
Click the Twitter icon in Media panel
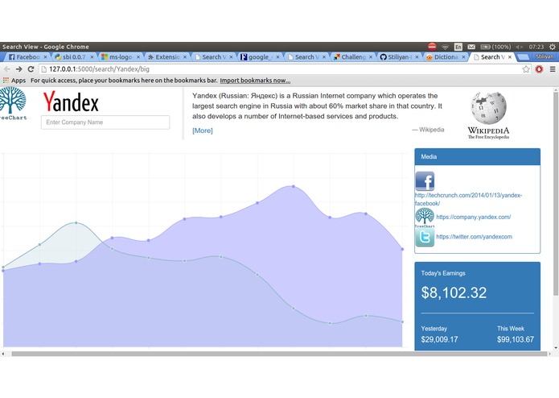(x=425, y=238)
